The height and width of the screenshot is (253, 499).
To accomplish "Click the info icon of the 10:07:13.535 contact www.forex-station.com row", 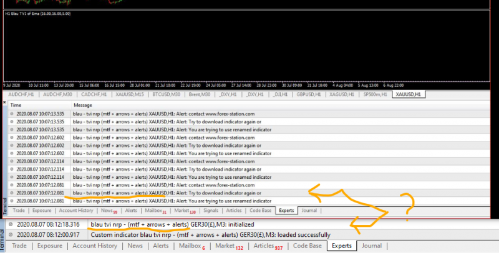I will tap(12, 114).
